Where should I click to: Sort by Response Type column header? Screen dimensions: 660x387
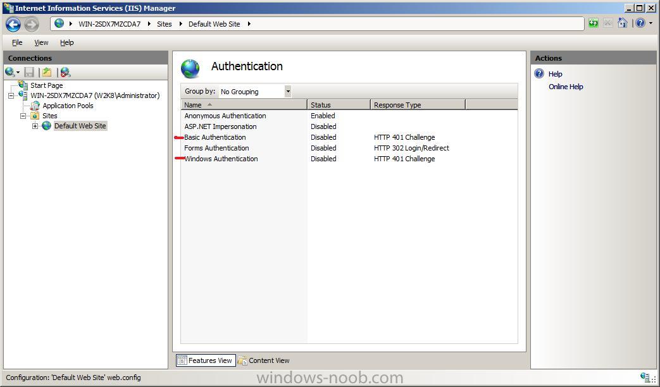[418, 105]
